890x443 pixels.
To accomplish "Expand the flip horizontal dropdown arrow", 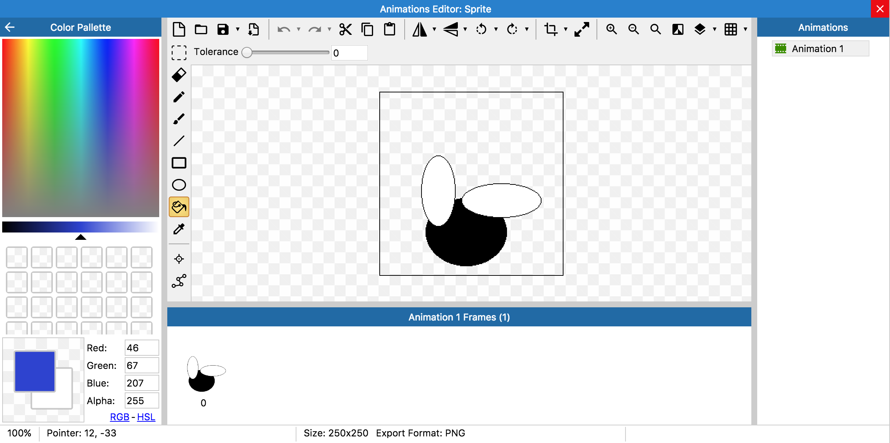I will [x=434, y=29].
